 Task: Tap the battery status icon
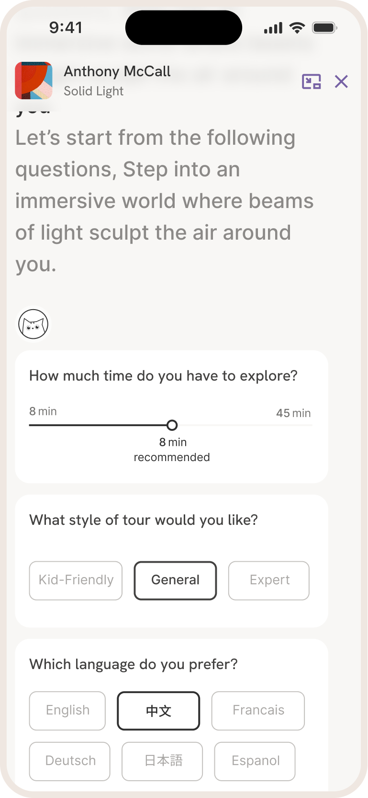click(x=324, y=28)
